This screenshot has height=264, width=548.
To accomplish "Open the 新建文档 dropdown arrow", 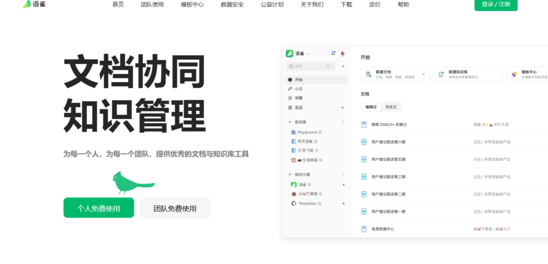I will [x=424, y=74].
